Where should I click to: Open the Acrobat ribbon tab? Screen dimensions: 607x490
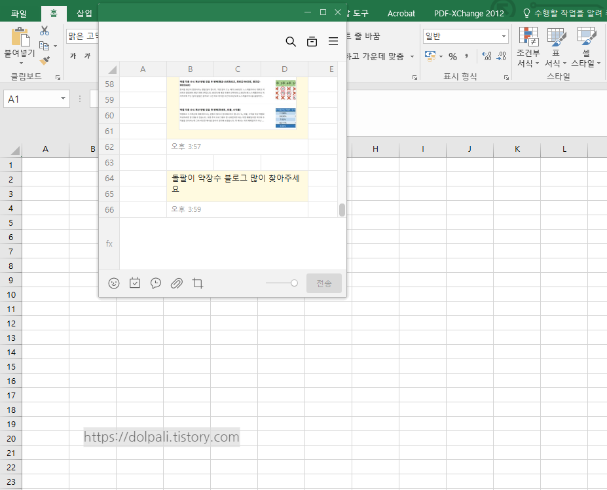(401, 14)
